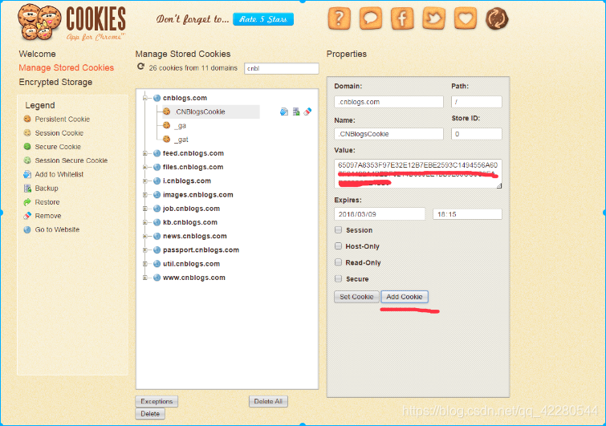Screen dimensions: 606x426
Task: Open the Twitter bird icon
Action: 433,18
